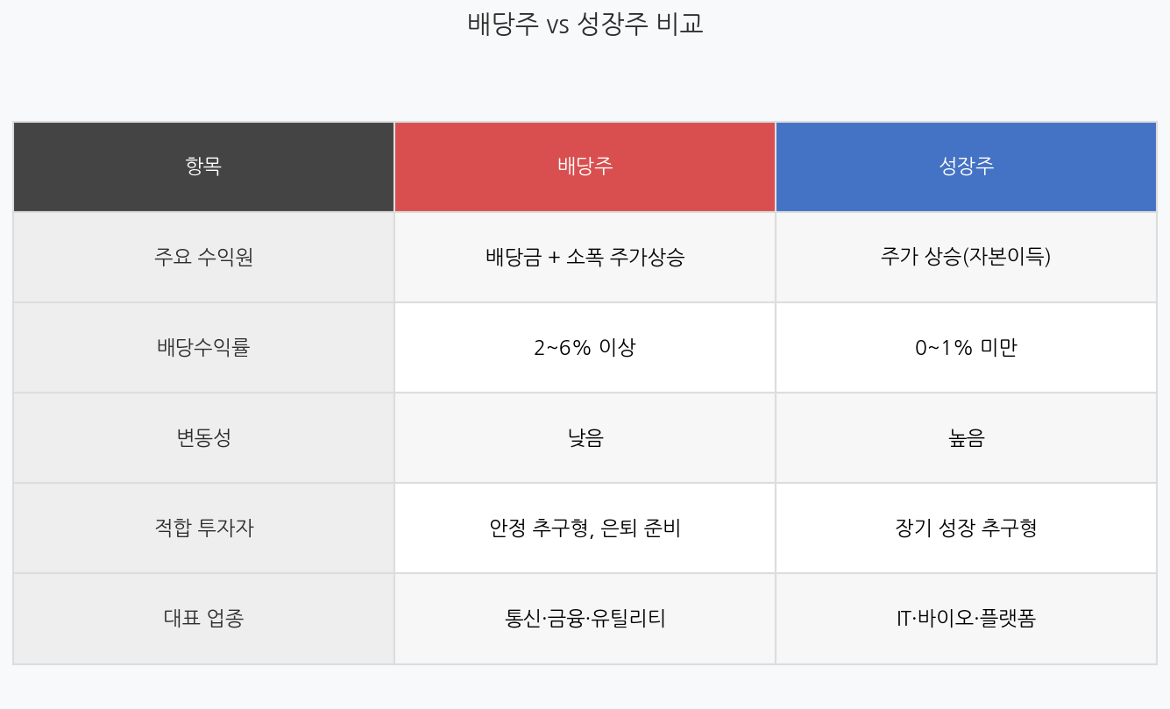Click the 높음 volatility cell

[x=966, y=437]
